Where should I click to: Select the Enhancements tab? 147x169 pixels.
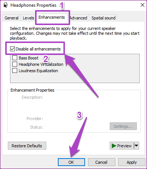[51, 17]
